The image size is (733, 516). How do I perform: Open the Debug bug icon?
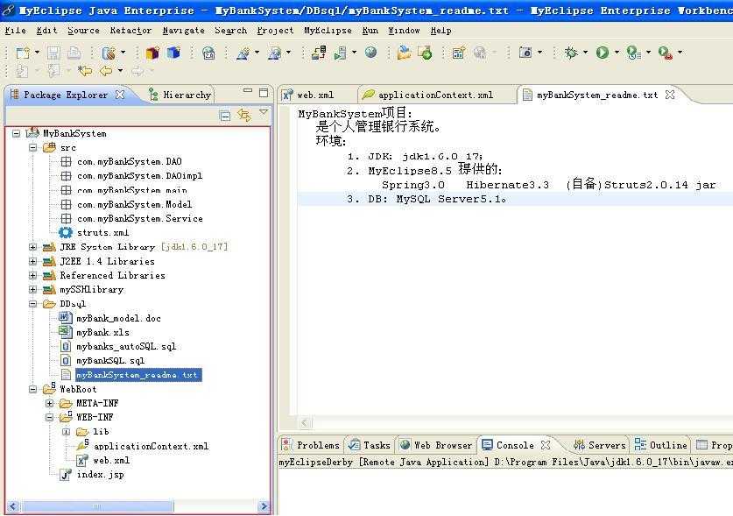click(571, 53)
